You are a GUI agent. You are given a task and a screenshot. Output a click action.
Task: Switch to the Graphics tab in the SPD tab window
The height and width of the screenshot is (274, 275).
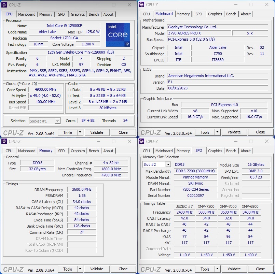(x=215, y=151)
